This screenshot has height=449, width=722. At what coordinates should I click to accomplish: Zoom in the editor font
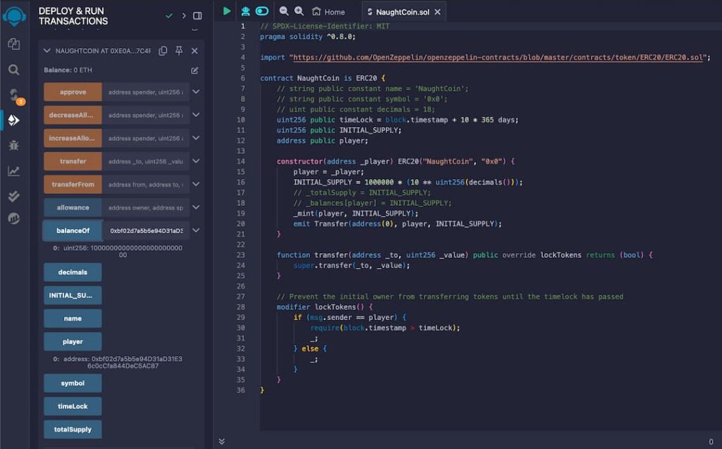pos(299,11)
